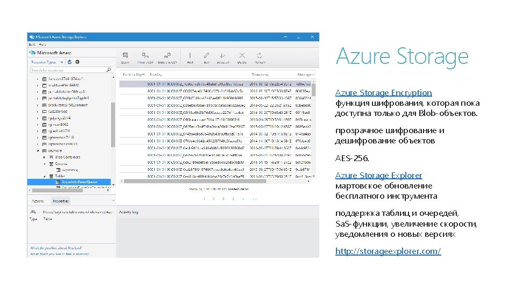Click the 'Type Table' property row
516x290 pixels.
tap(40, 219)
